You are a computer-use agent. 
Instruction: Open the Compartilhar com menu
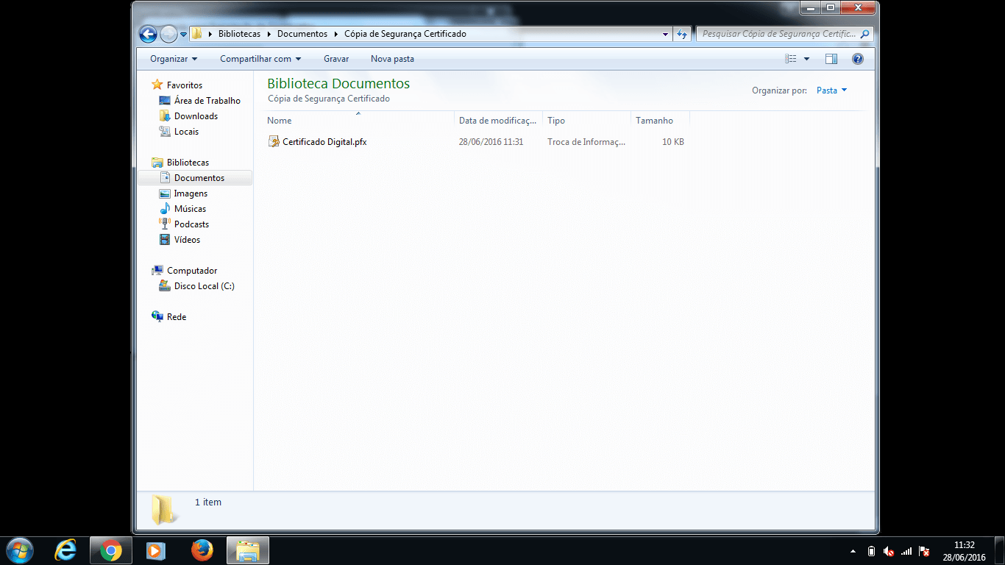tap(260, 59)
